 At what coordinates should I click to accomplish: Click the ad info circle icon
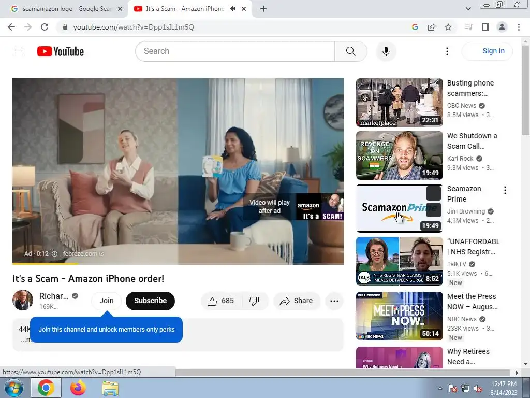[54, 254]
